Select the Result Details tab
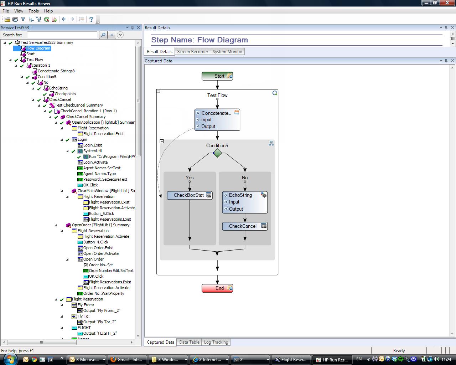 (x=159, y=52)
